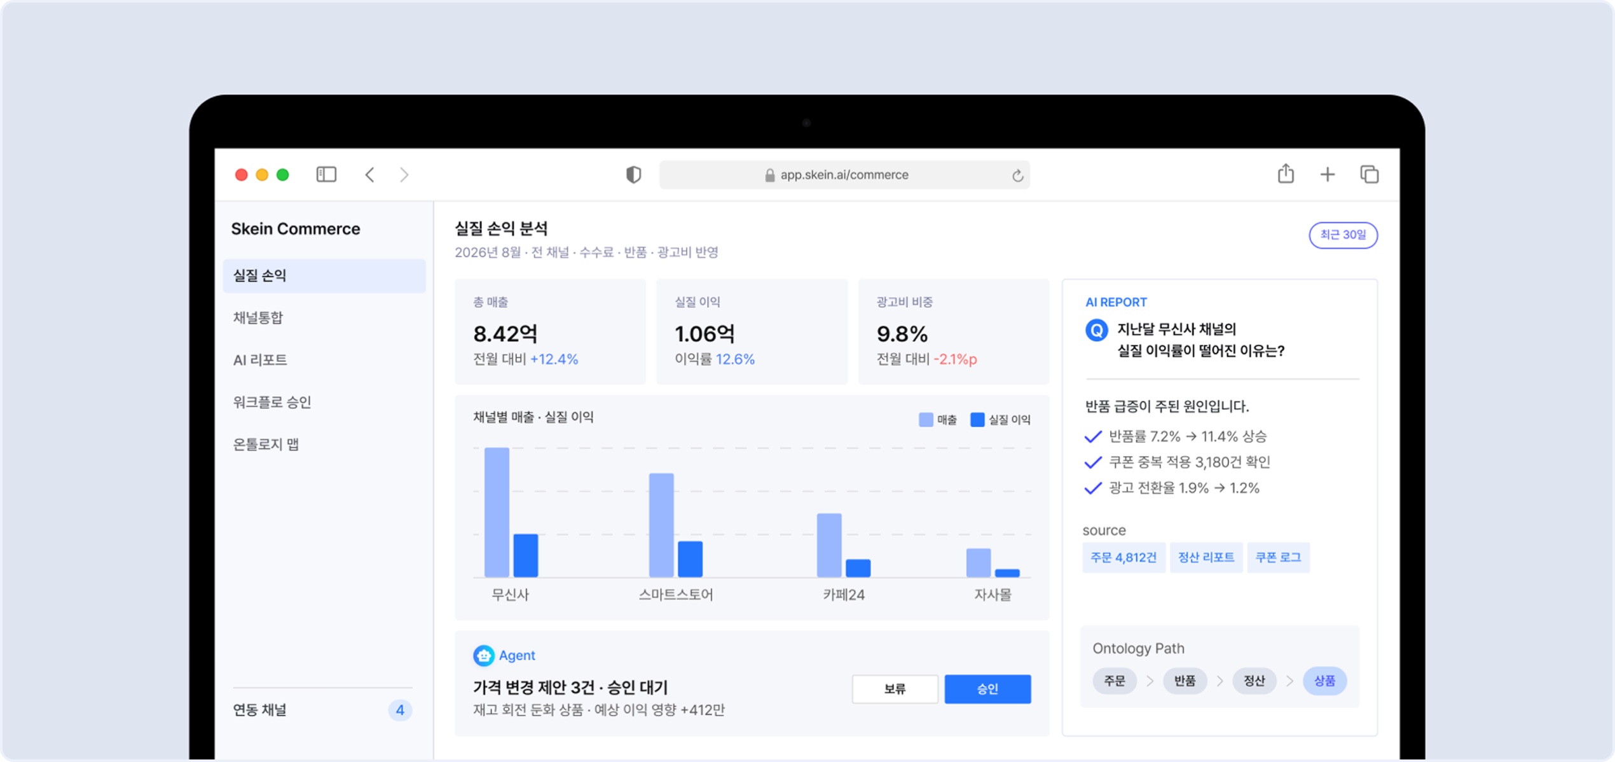The image size is (1615, 762).
Task: Click the 쿠폰 중복 적용 checkmark
Action: (x=1093, y=462)
